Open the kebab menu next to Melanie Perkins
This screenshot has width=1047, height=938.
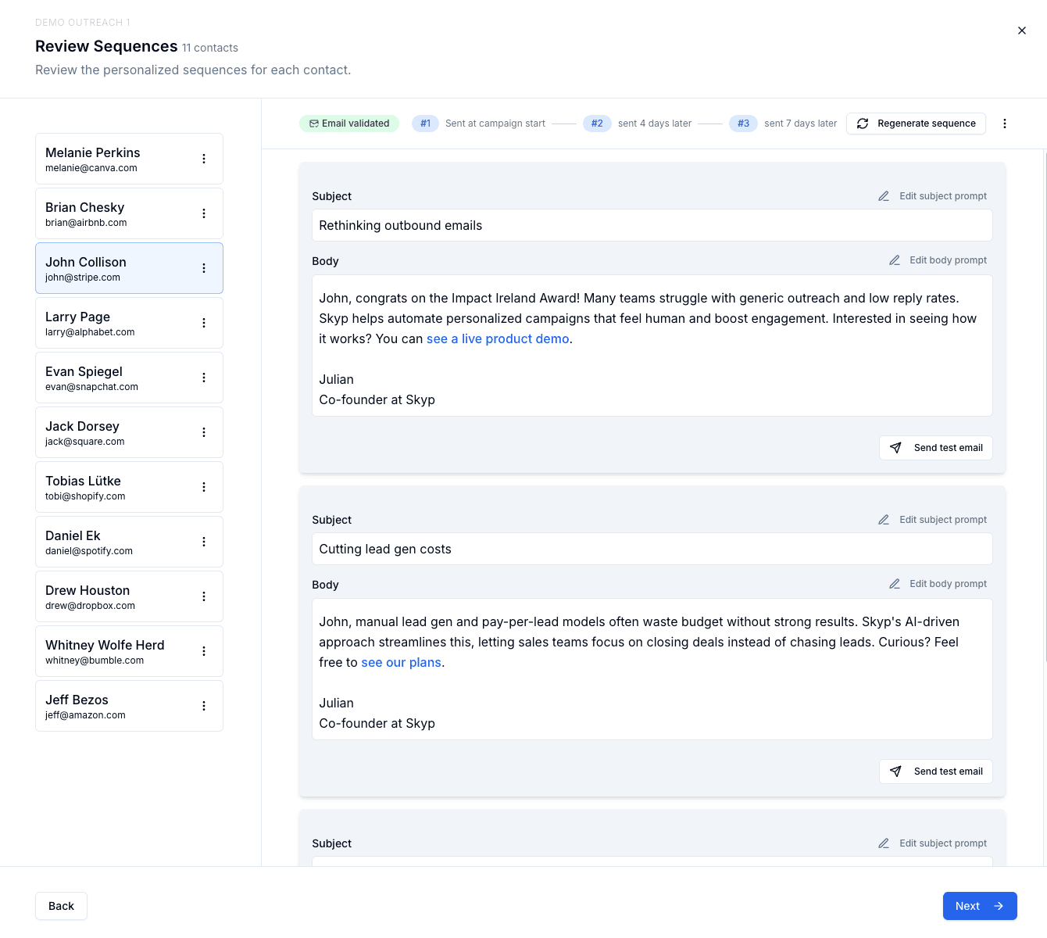click(x=204, y=158)
